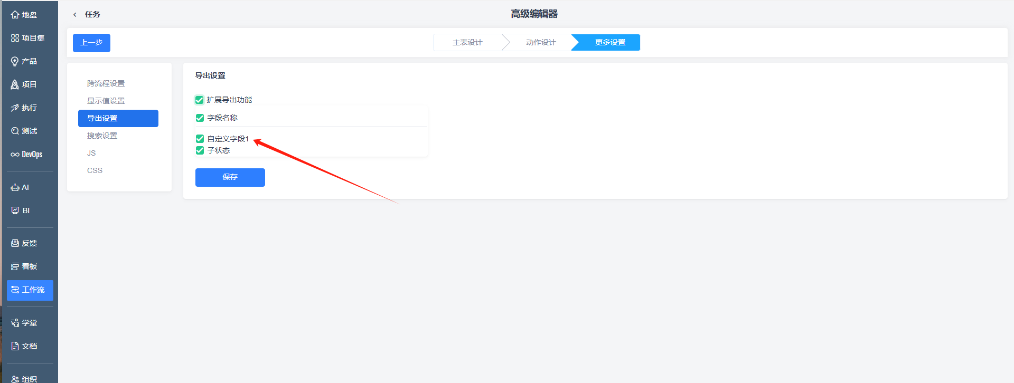Open the 产品 lightbulb icon
This screenshot has width=1014, height=383.
15,61
